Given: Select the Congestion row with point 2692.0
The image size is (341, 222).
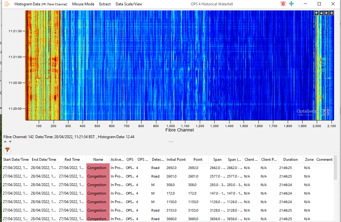Looking at the screenshot, I should coord(98,168).
